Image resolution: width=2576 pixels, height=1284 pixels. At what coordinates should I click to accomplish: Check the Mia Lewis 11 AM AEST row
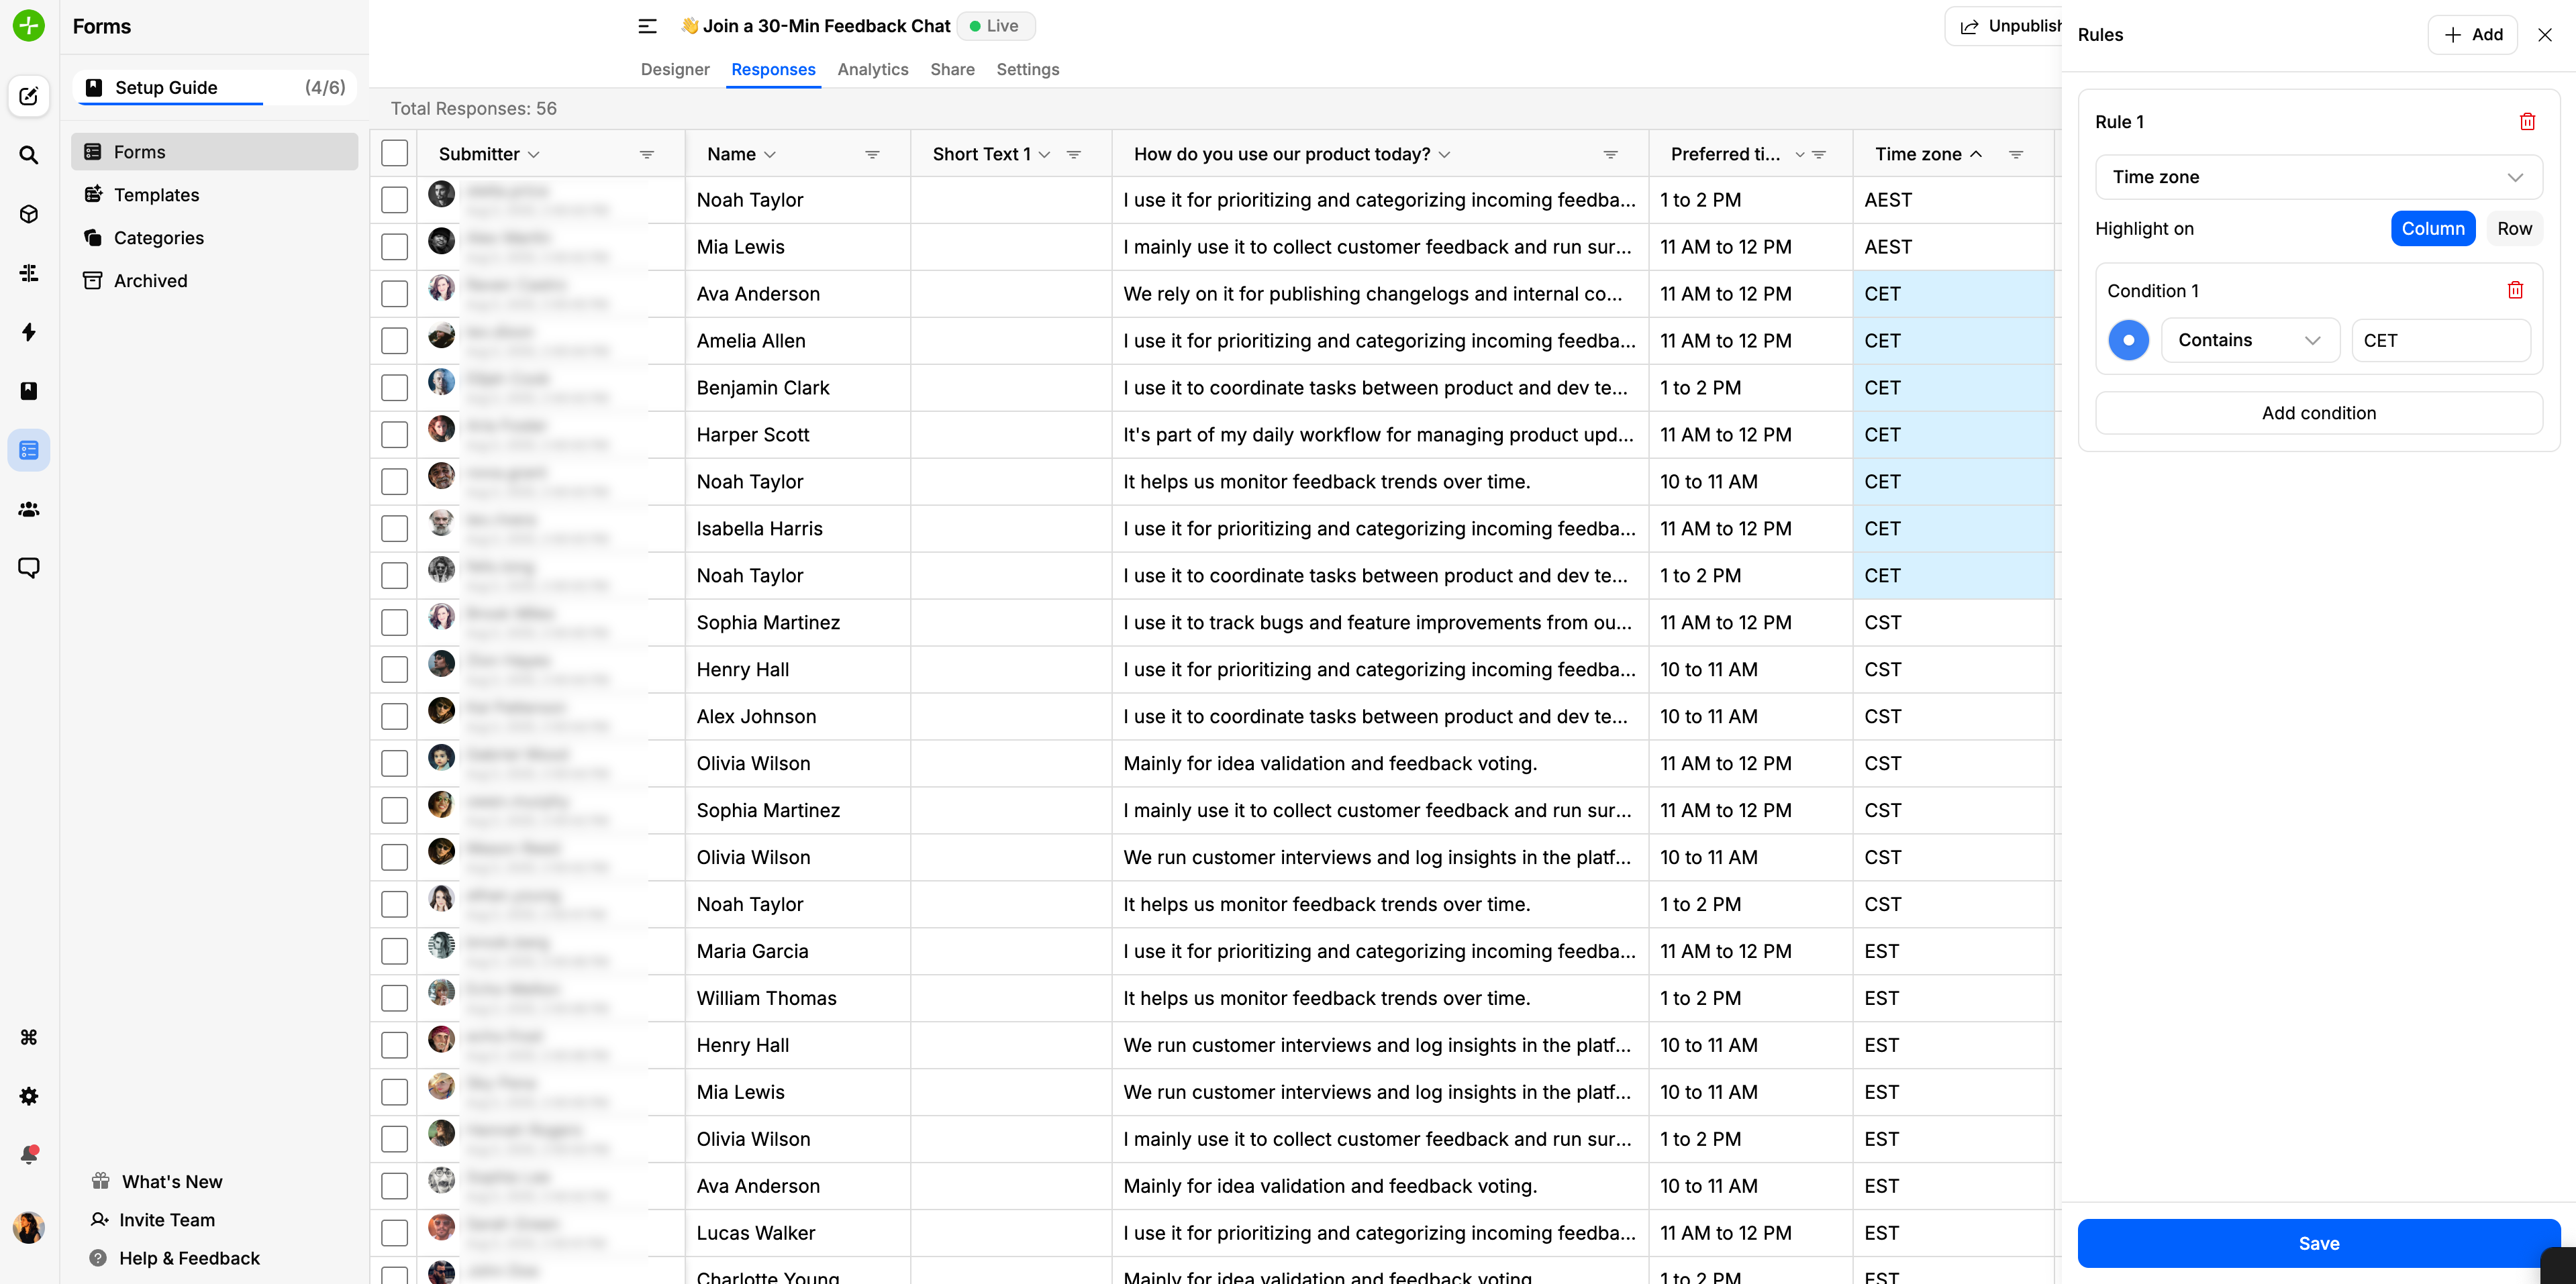pyautogui.click(x=395, y=247)
